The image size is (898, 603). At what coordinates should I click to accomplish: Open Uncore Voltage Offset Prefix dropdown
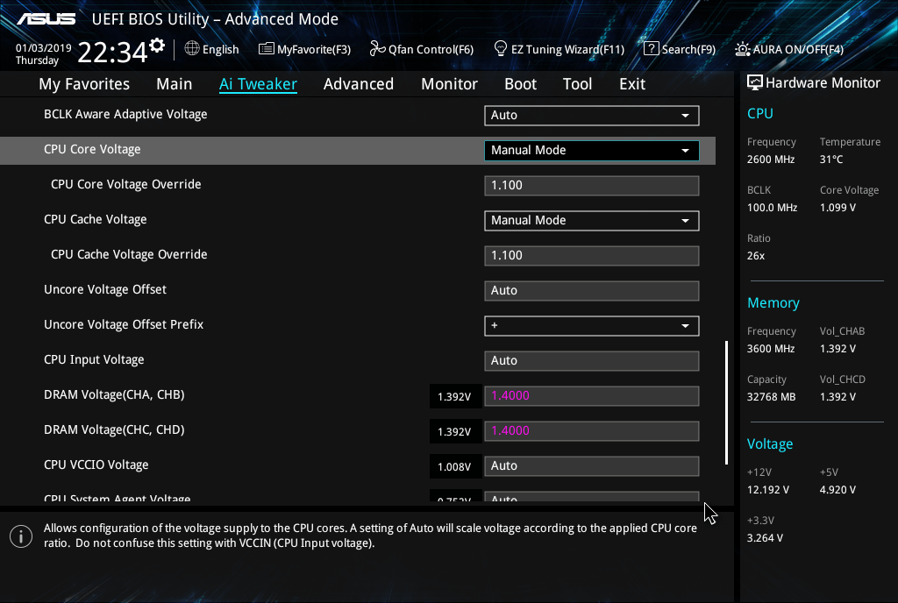coord(592,325)
